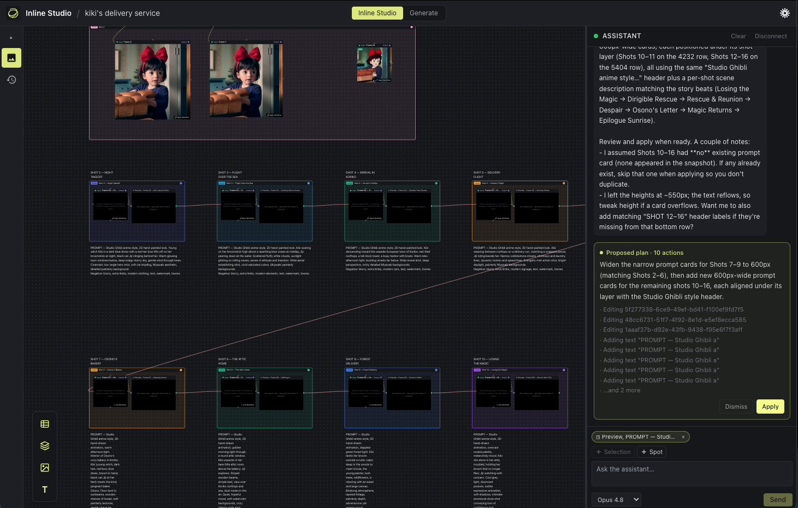Select the small Frame 24 thumbnail
Screen dimensions: 798x508
click(x=374, y=64)
